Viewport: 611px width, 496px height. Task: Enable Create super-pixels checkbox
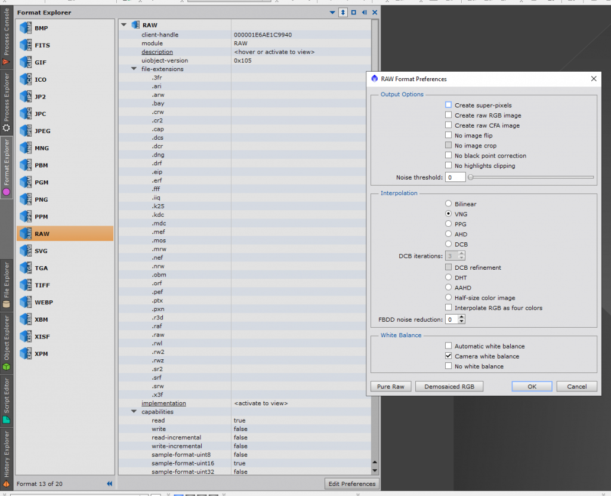449,105
